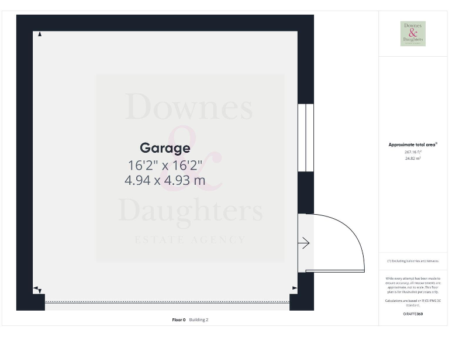Click the window symbol on right wall
Screen dimensions: 449x337
(306, 138)
